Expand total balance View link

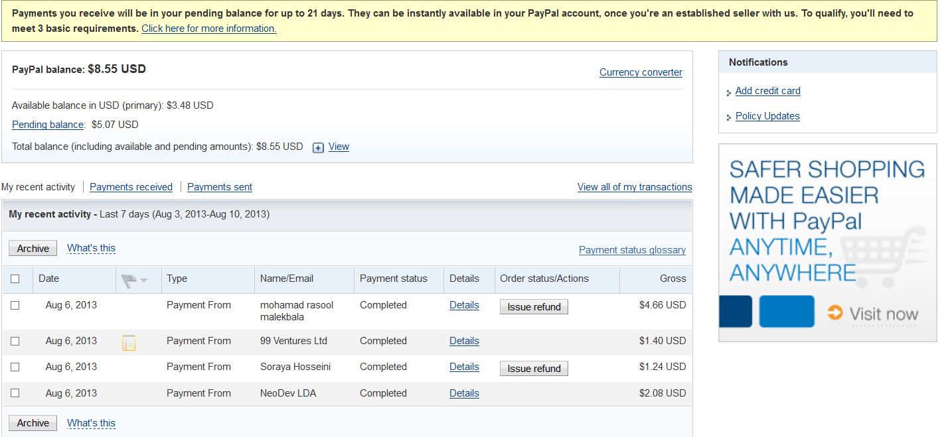pyautogui.click(x=339, y=147)
